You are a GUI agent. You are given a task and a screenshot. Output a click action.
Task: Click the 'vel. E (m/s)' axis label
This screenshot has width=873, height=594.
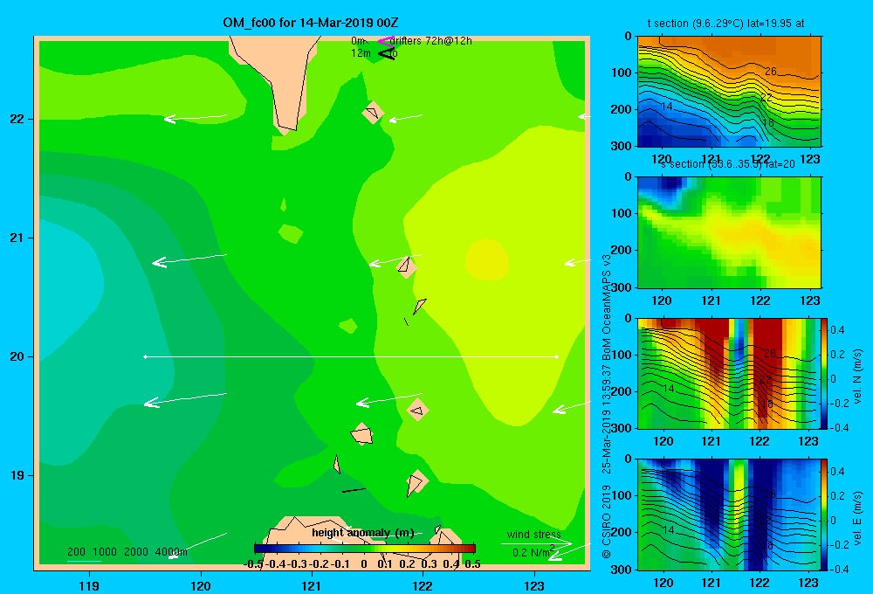point(857,517)
